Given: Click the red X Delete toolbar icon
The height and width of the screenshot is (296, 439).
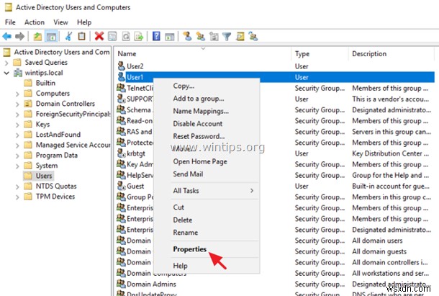Looking at the screenshot, I should coord(99,36).
